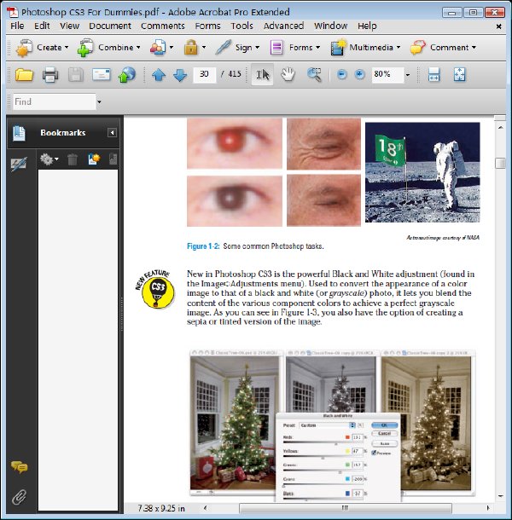Open the Secure padlock dropdown
The height and width of the screenshot is (520, 512).
[x=195, y=48]
